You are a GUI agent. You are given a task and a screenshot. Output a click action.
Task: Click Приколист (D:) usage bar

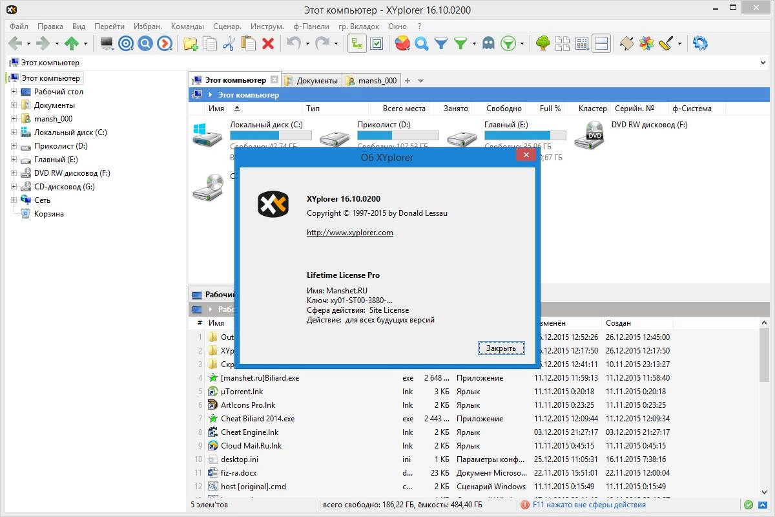[398, 136]
